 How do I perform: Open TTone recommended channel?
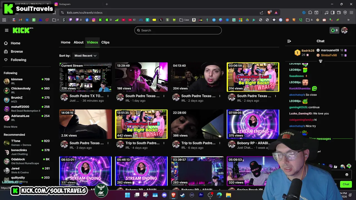pos(26,143)
